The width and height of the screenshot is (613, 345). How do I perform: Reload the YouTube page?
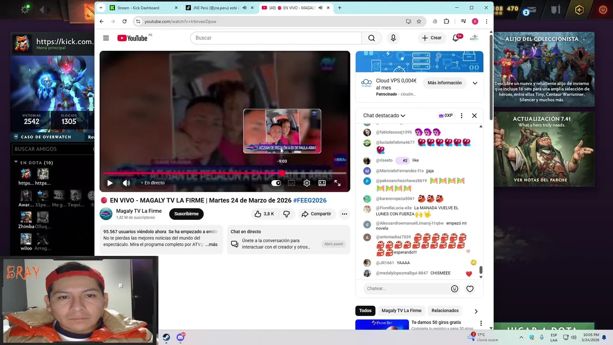(x=125, y=21)
